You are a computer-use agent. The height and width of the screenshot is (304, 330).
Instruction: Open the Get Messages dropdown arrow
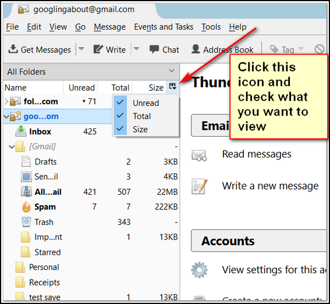point(81,49)
